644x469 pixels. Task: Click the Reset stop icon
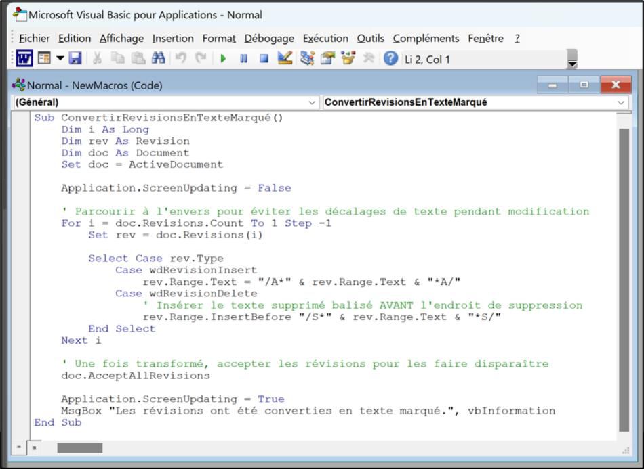tap(264, 59)
